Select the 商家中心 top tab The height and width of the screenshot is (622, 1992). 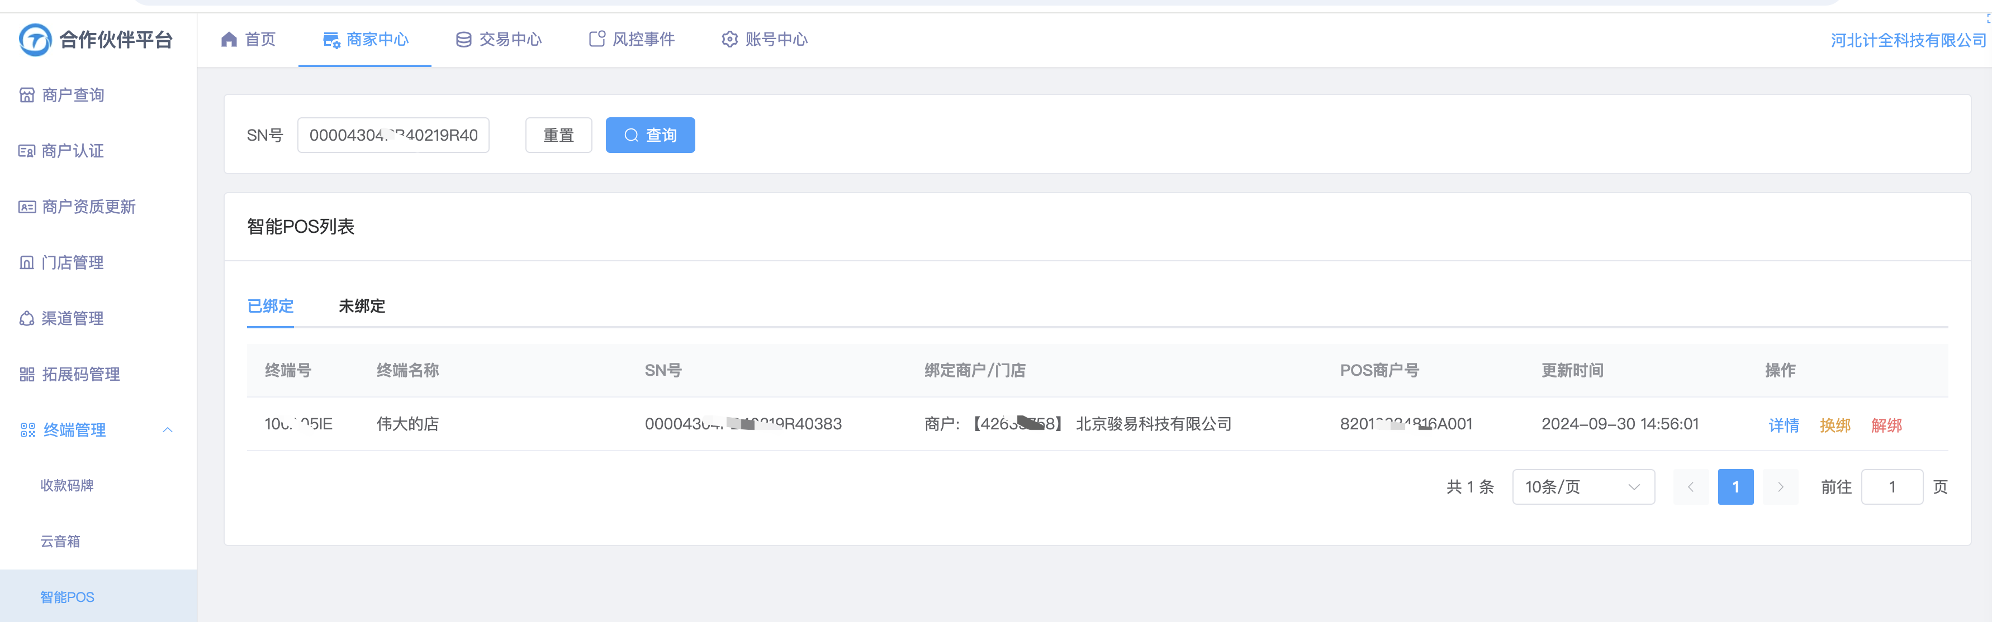click(365, 40)
